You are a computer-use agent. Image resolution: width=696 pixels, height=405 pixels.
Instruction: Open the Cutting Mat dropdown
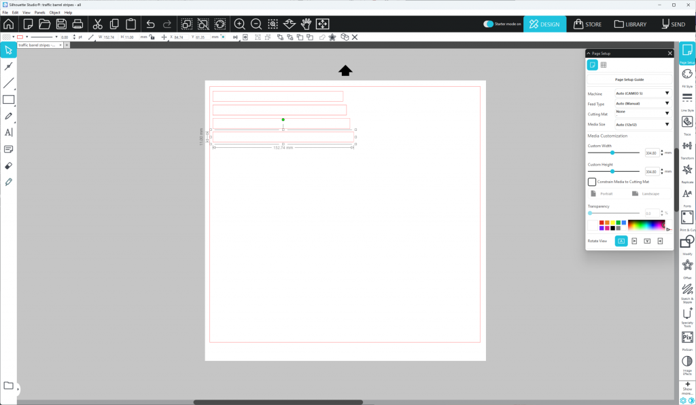coord(643,113)
